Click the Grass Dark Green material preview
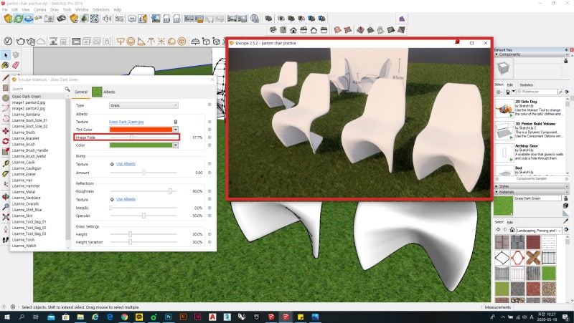This screenshot has width=574, height=323. coord(504,206)
